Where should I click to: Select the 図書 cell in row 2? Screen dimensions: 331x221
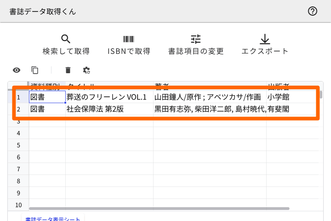pos(47,109)
